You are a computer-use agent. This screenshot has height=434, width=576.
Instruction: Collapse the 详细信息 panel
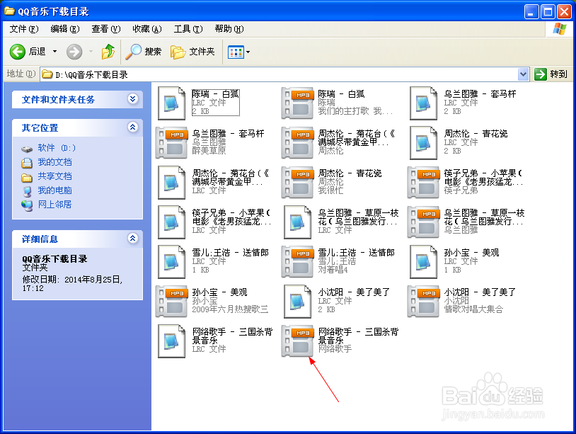click(x=132, y=238)
